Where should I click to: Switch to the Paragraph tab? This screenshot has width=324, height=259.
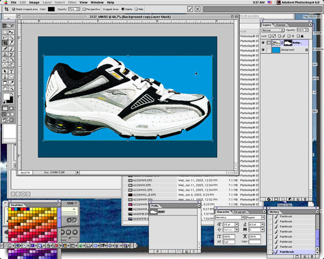[240, 212]
